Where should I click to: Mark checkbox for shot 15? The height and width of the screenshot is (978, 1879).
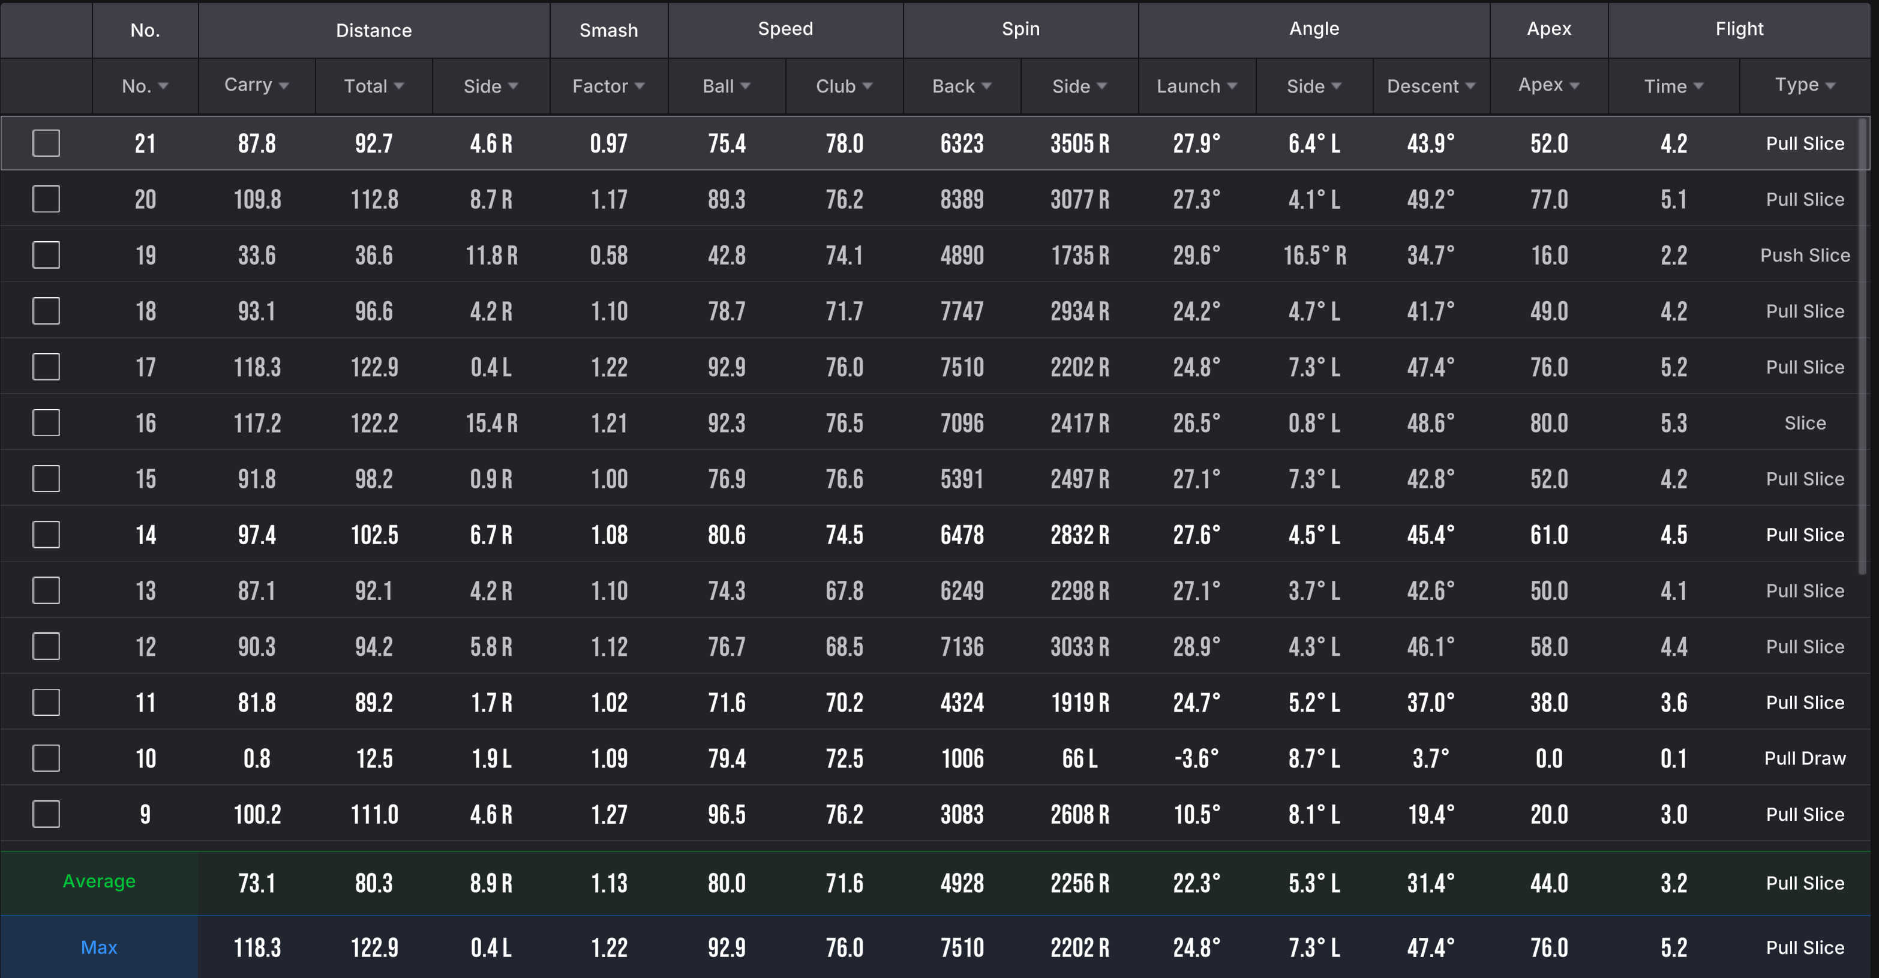coord(46,478)
